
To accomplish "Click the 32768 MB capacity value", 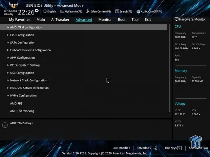I will pyautogui.click(x=197, y=81).
